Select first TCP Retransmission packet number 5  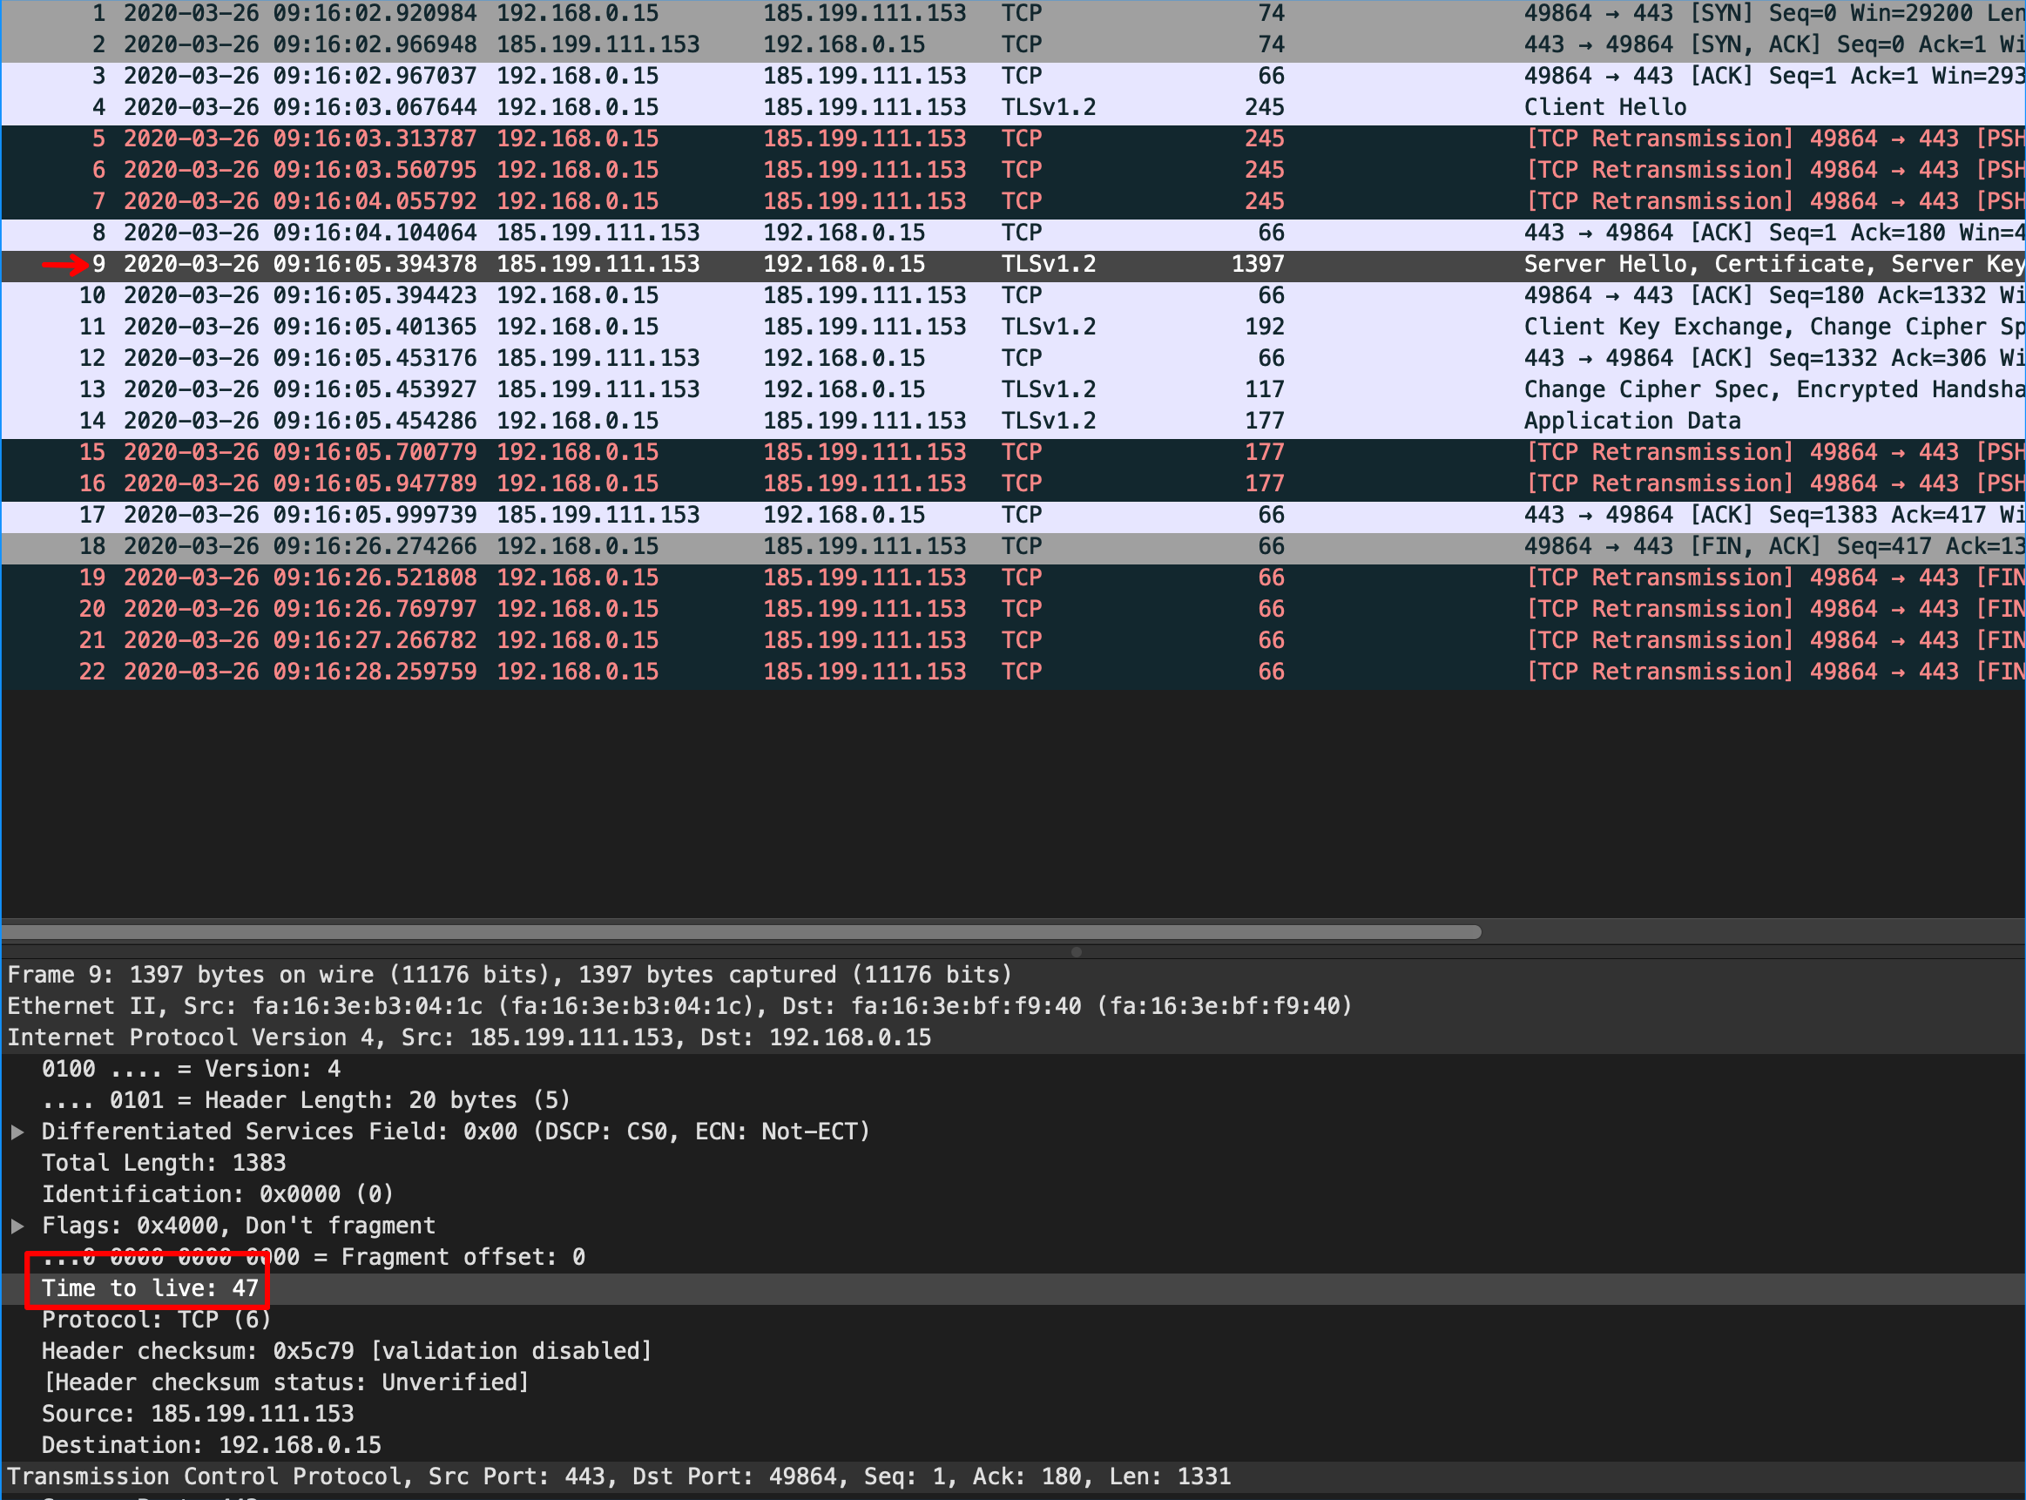[x=908, y=139]
